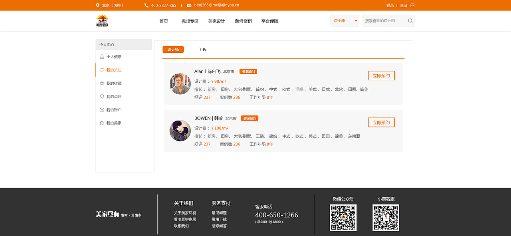This screenshot has height=236, width=511.
Task: Click the location pin icon beside 北京
Action: 97,5
